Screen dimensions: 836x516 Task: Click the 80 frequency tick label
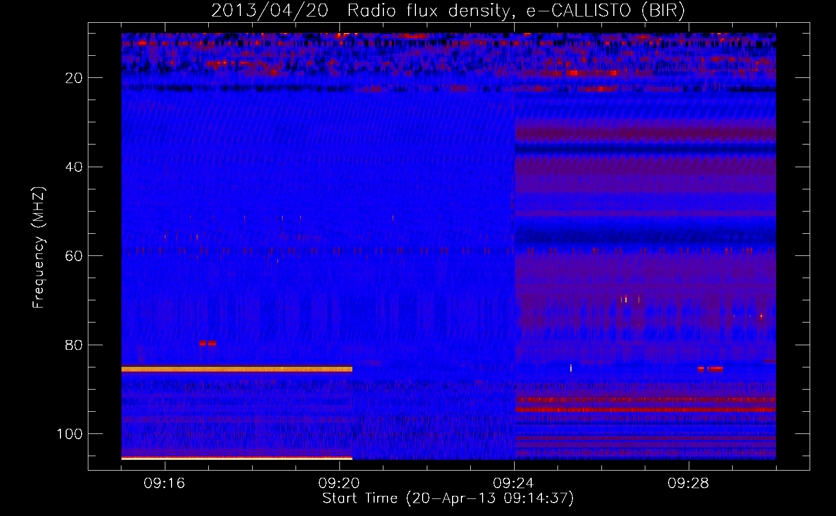click(x=74, y=345)
